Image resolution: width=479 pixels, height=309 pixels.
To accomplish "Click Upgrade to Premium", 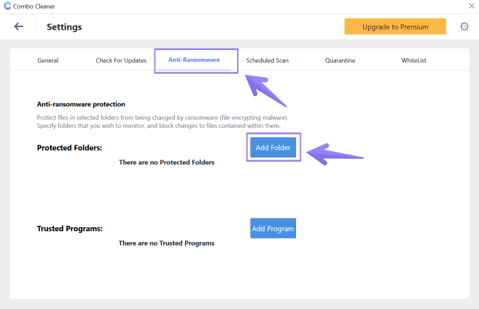I will 395,27.
